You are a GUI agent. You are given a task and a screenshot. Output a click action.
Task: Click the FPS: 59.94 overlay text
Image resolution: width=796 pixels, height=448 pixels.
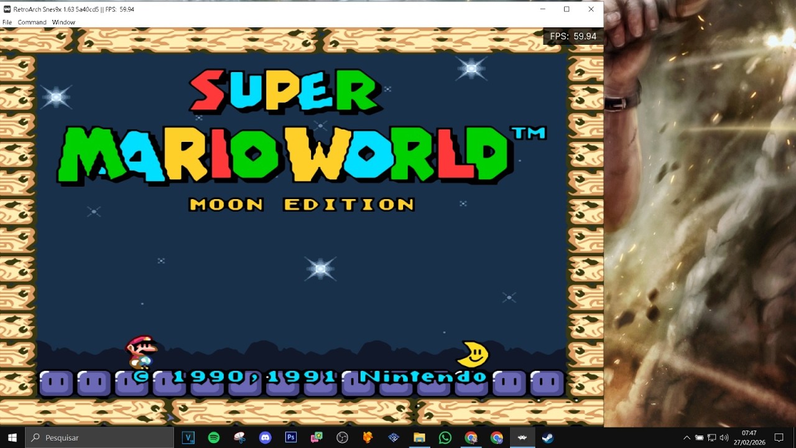click(573, 36)
